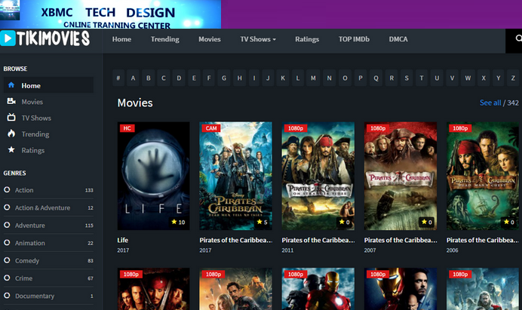Image resolution: width=522 pixels, height=310 pixels.
Task: Click the circle icon next to Crime
Action: [7, 278]
